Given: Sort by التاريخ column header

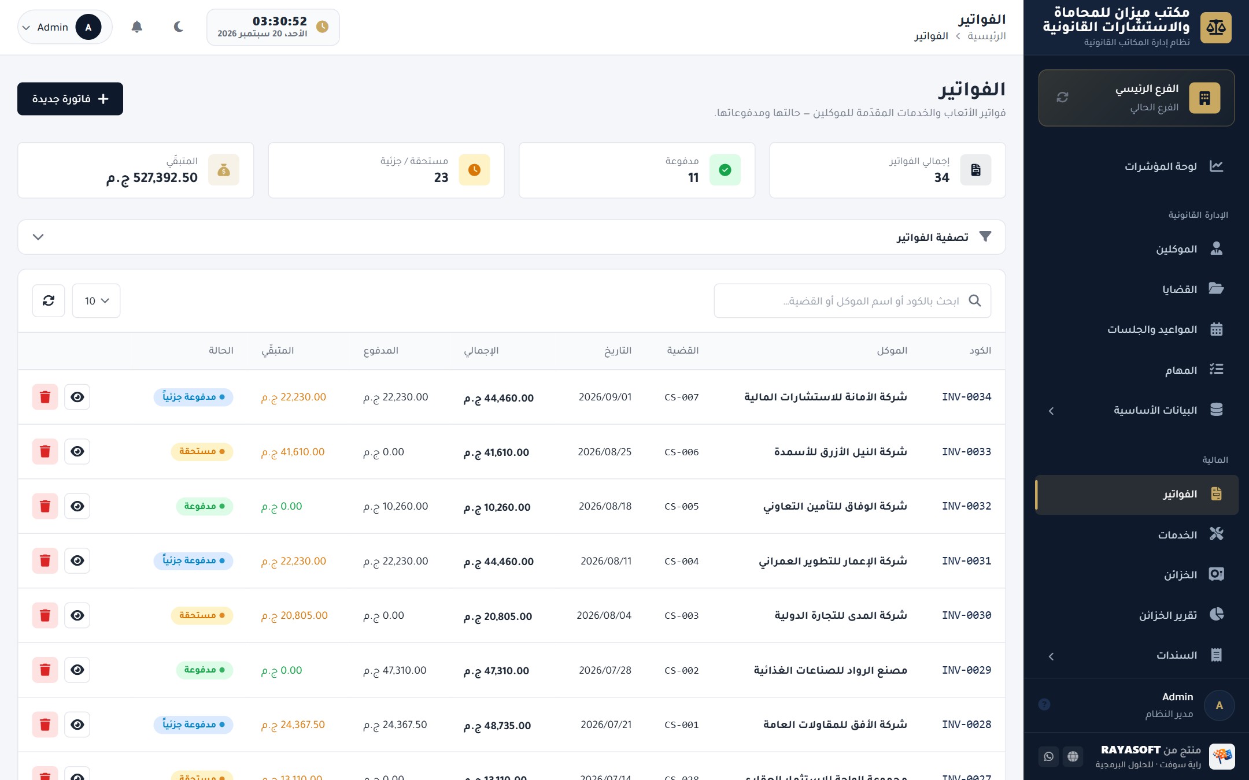Looking at the screenshot, I should pyautogui.click(x=618, y=351).
